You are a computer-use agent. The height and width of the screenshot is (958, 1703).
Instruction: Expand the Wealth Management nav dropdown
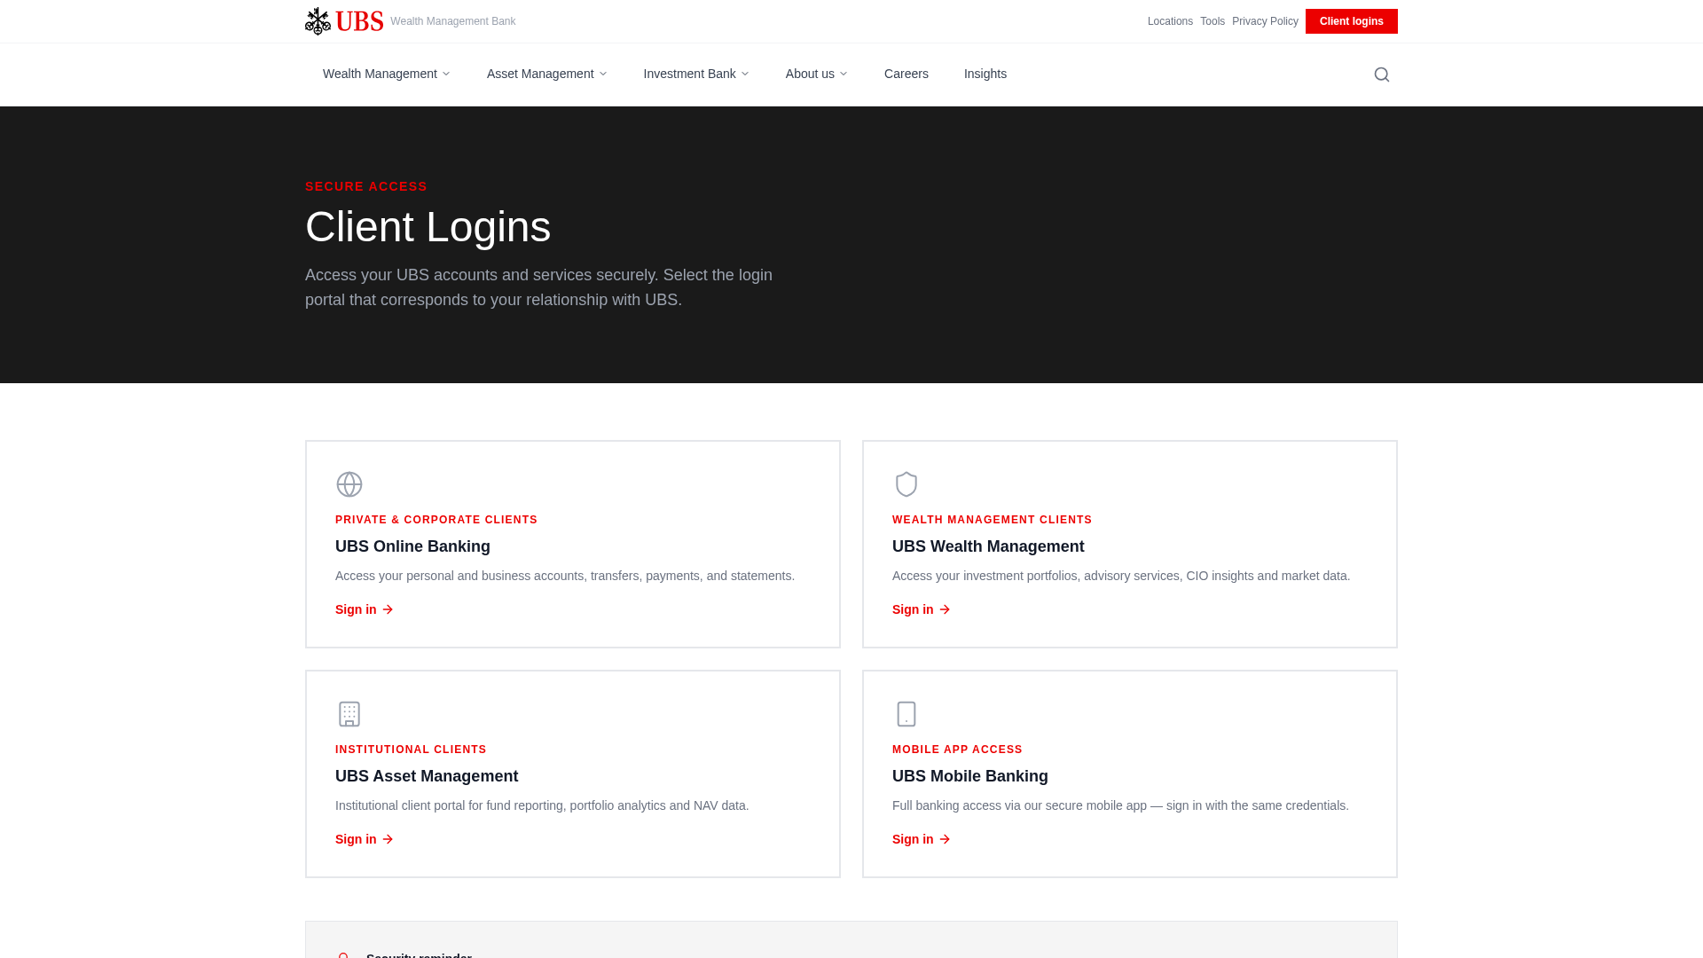(x=387, y=74)
